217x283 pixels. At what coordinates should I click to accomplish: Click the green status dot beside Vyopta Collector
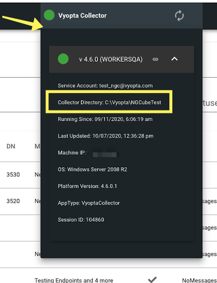click(49, 15)
